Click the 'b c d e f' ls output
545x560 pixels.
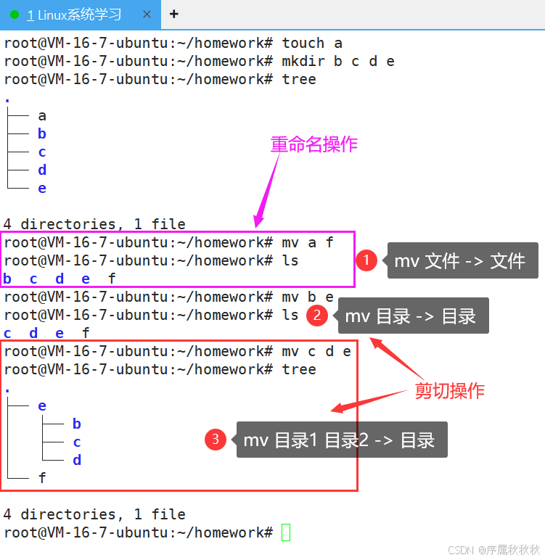click(60, 279)
